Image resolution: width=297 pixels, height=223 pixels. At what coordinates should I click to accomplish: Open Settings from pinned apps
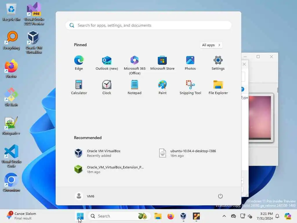(x=218, y=63)
